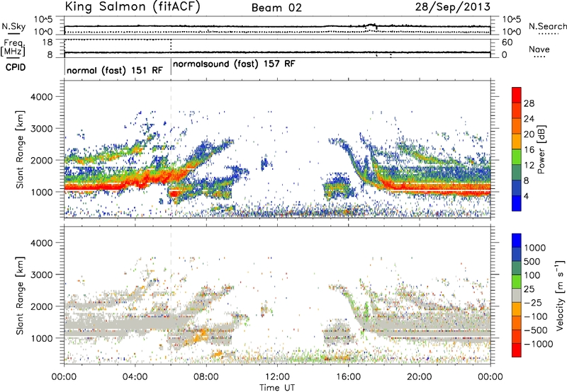Click the Slant Range [km] label of the velocity panel

click(x=20, y=296)
